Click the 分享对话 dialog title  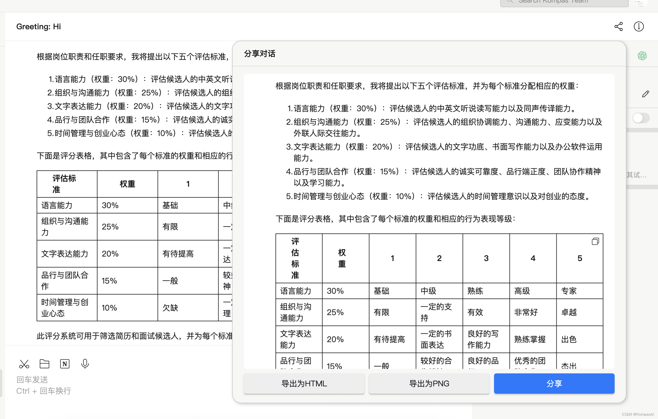tap(259, 54)
